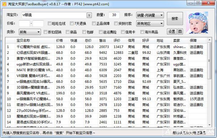The width and height of the screenshot is (217, 138).
Task: Click the minimum price input box
Action: point(24,23)
